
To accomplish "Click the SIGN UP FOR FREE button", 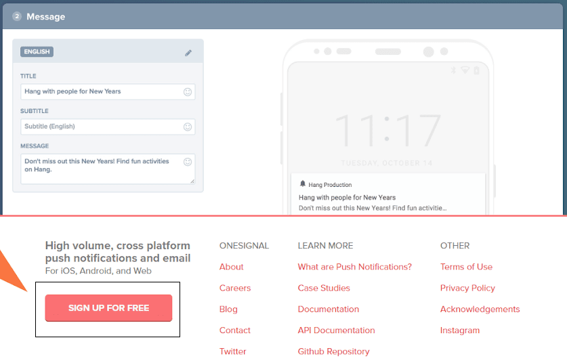I will point(108,308).
